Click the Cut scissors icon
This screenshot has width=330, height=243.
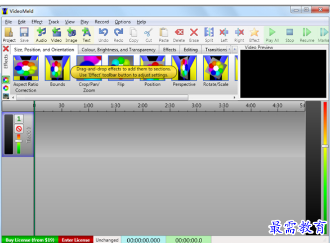[149, 35]
